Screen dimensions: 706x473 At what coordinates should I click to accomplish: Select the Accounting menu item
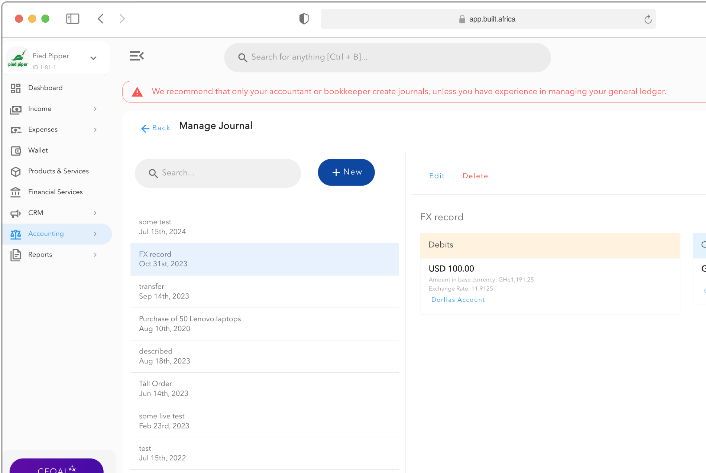tap(46, 234)
